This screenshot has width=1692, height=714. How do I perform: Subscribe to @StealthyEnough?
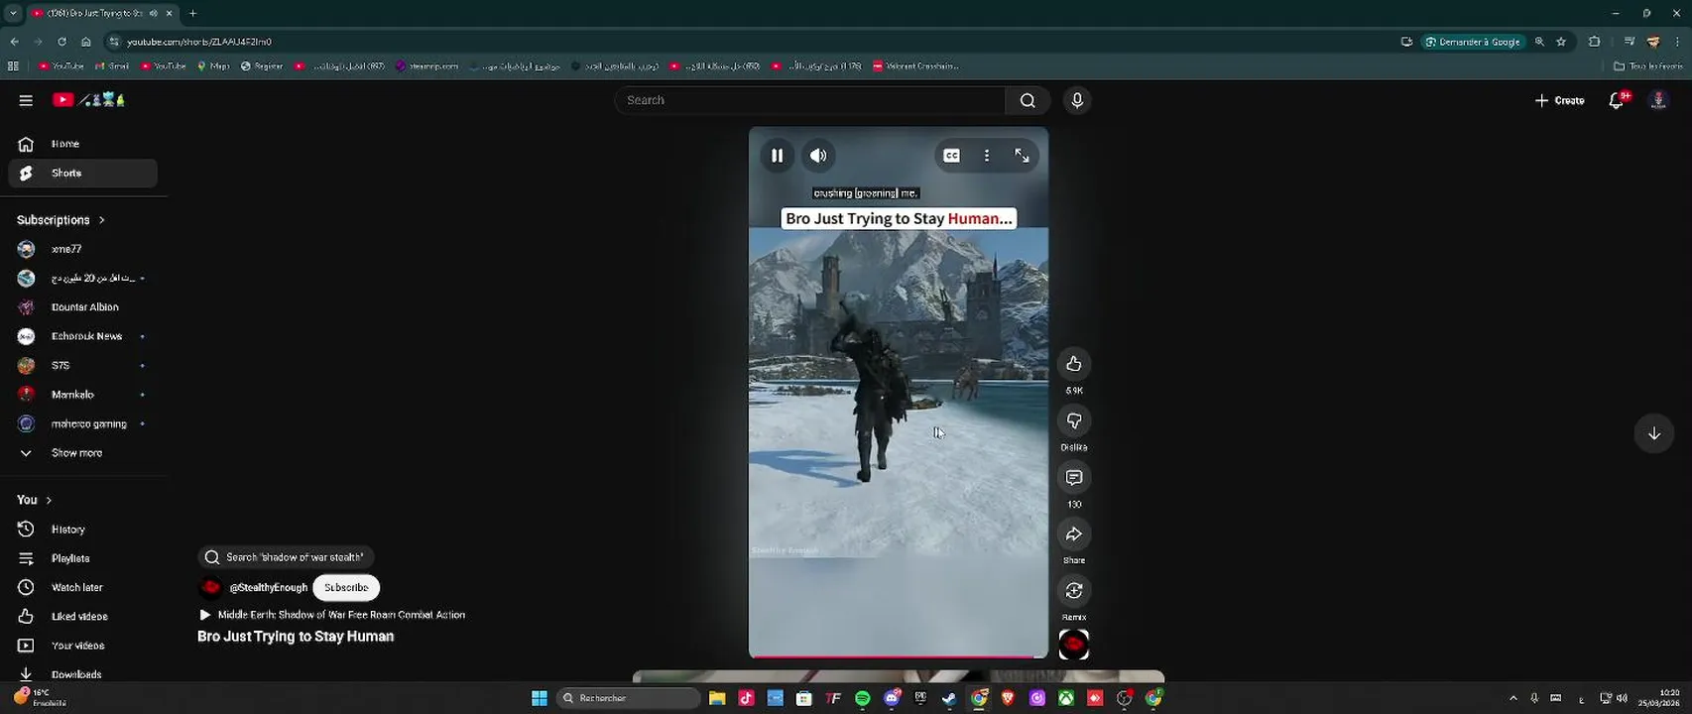(346, 587)
